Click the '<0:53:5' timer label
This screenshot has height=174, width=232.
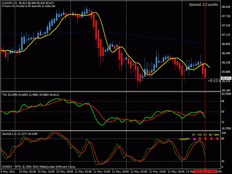pos(214,81)
